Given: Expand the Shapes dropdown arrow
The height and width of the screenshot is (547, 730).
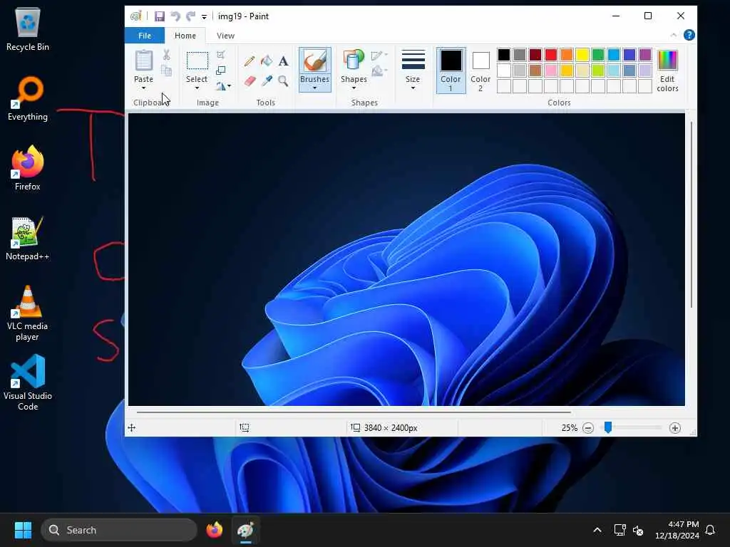Looking at the screenshot, I should pyautogui.click(x=354, y=88).
